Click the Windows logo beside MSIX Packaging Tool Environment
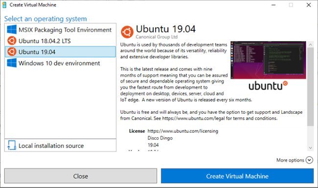 click(x=12, y=30)
